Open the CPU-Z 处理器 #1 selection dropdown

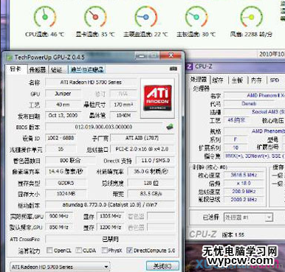[248, 217]
